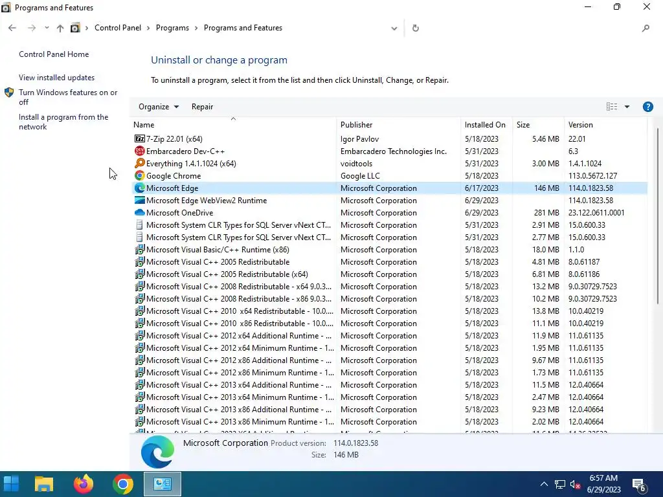This screenshot has width=663, height=497.
Task: Sort by Installed On column header
Action: pyautogui.click(x=486, y=125)
